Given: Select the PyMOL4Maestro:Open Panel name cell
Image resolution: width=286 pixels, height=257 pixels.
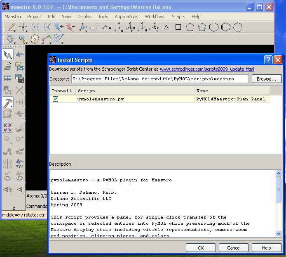Looking at the screenshot, I should click(x=232, y=99).
